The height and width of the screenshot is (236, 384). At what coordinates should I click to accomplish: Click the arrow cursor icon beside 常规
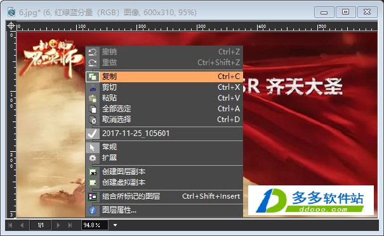[x=92, y=147]
